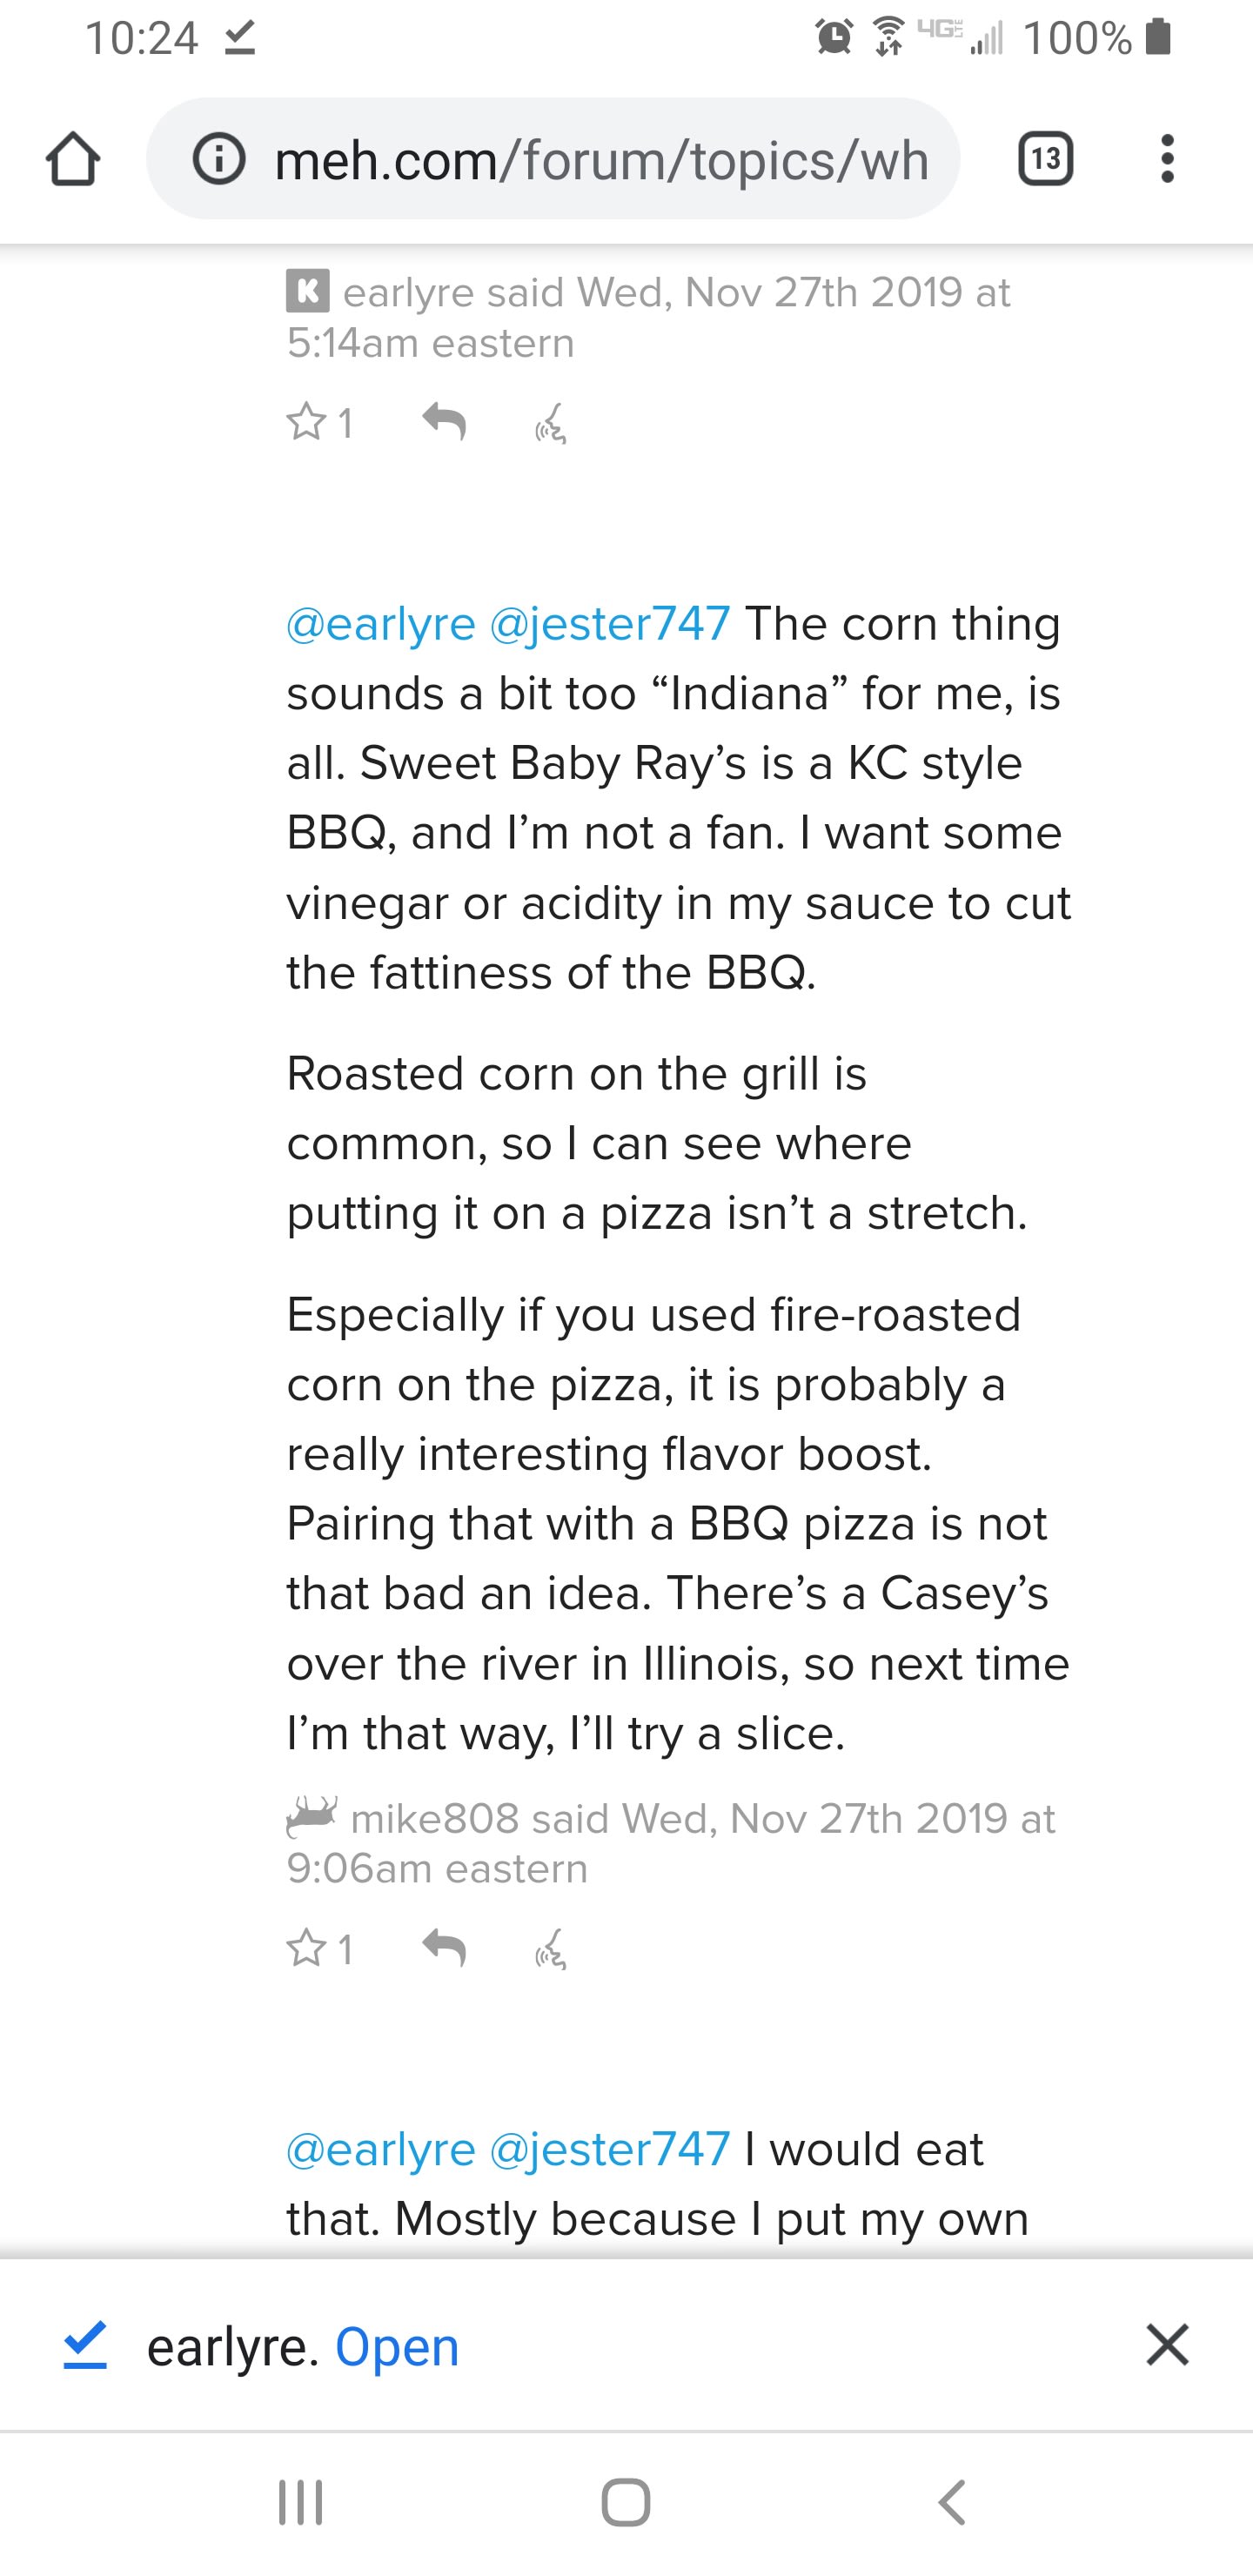Dismiss the earlyre download notification bar
The width and height of the screenshot is (1253, 2576).
pyautogui.click(x=1167, y=2345)
